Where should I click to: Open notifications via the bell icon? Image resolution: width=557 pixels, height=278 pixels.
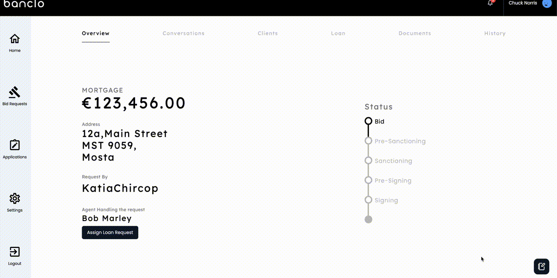[x=490, y=3]
